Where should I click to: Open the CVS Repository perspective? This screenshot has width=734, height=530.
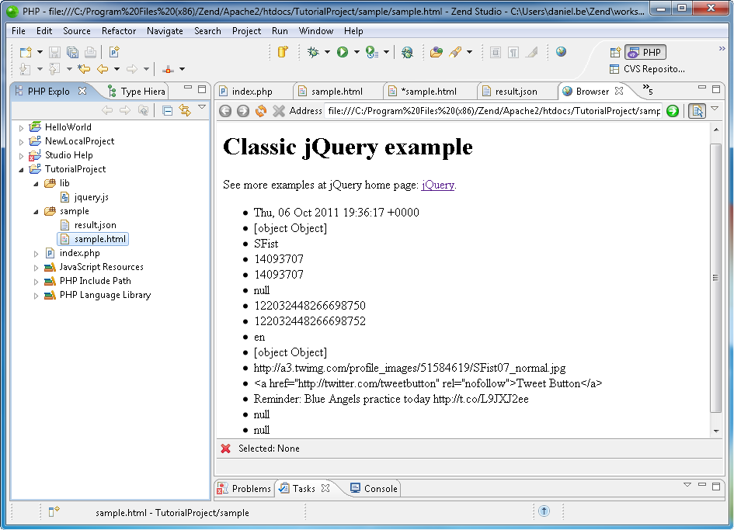(648, 69)
